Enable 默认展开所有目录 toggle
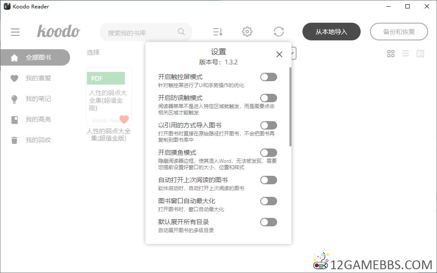Image resolution: width=437 pixels, height=273 pixels. click(268, 222)
